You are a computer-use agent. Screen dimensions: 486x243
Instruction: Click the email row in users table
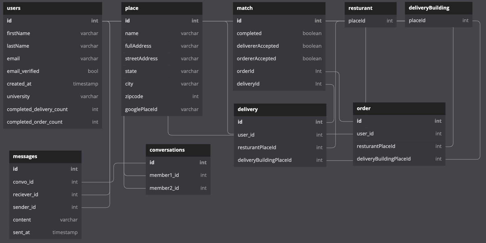tap(52, 58)
